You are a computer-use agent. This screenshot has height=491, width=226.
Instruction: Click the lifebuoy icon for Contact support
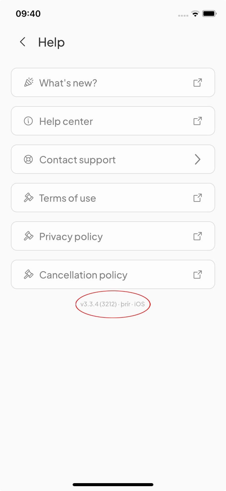[x=28, y=159]
